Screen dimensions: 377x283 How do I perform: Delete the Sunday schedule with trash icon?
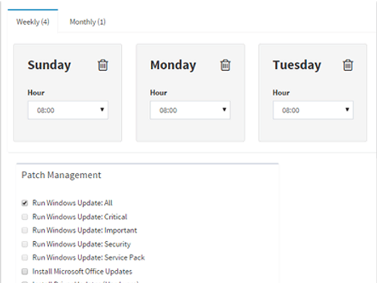103,65
